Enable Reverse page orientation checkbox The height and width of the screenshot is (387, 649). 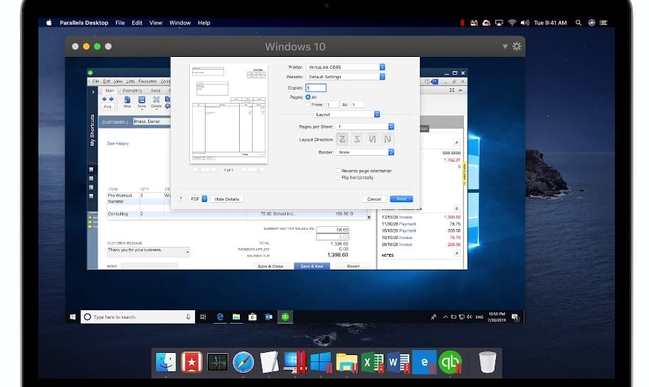click(x=339, y=171)
